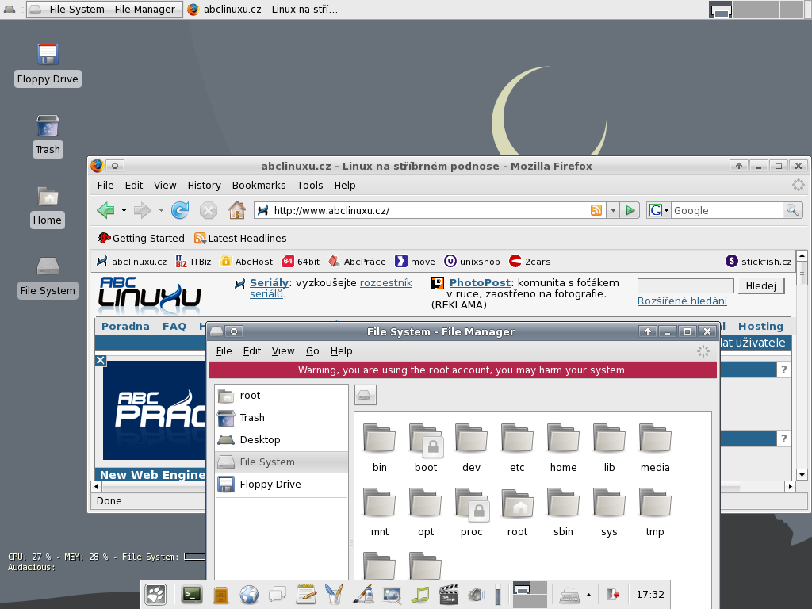812x609 pixels.
Task: Click Latest Headlines bookmark
Action: (x=240, y=238)
